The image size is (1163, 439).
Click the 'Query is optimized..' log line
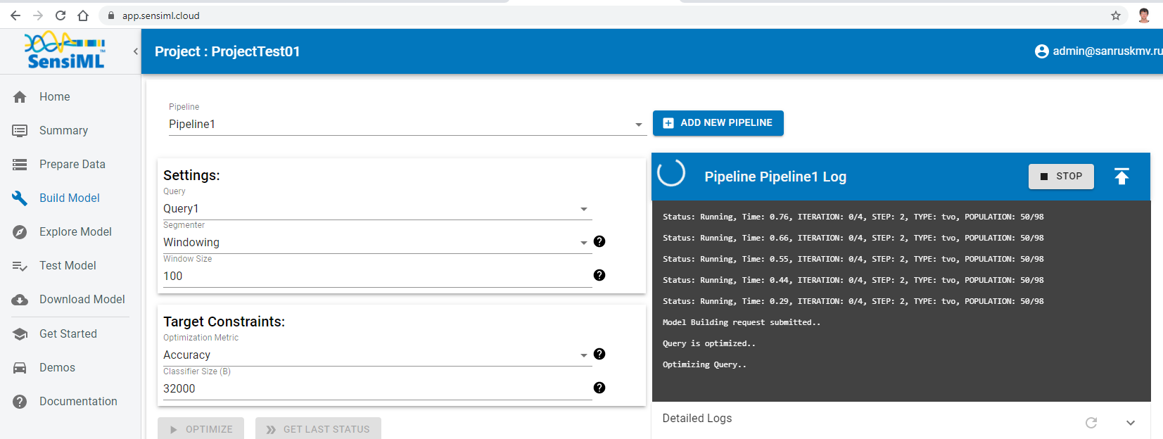coord(709,343)
